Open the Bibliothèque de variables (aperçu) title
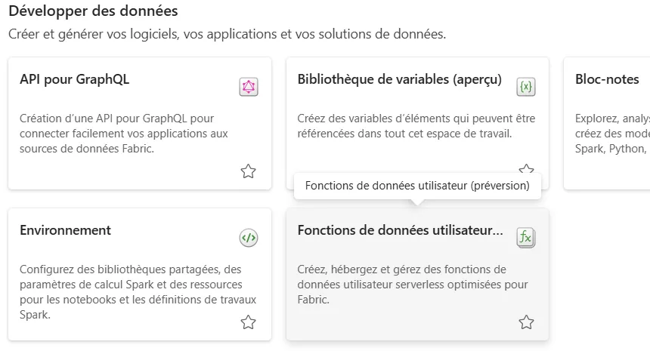Viewport: 650px width, 351px height. coord(400,79)
